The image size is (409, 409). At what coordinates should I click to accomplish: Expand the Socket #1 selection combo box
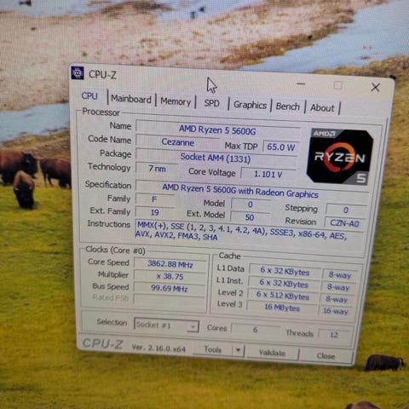(166, 325)
